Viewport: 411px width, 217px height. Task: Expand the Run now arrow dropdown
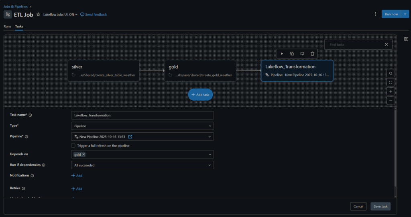click(405, 14)
